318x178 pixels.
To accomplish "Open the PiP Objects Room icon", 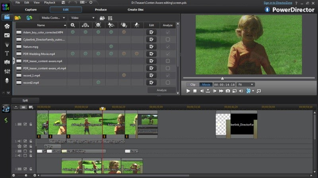I will (7, 35).
